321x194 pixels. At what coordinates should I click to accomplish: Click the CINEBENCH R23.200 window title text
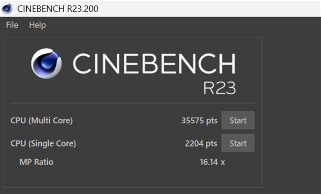58,8
